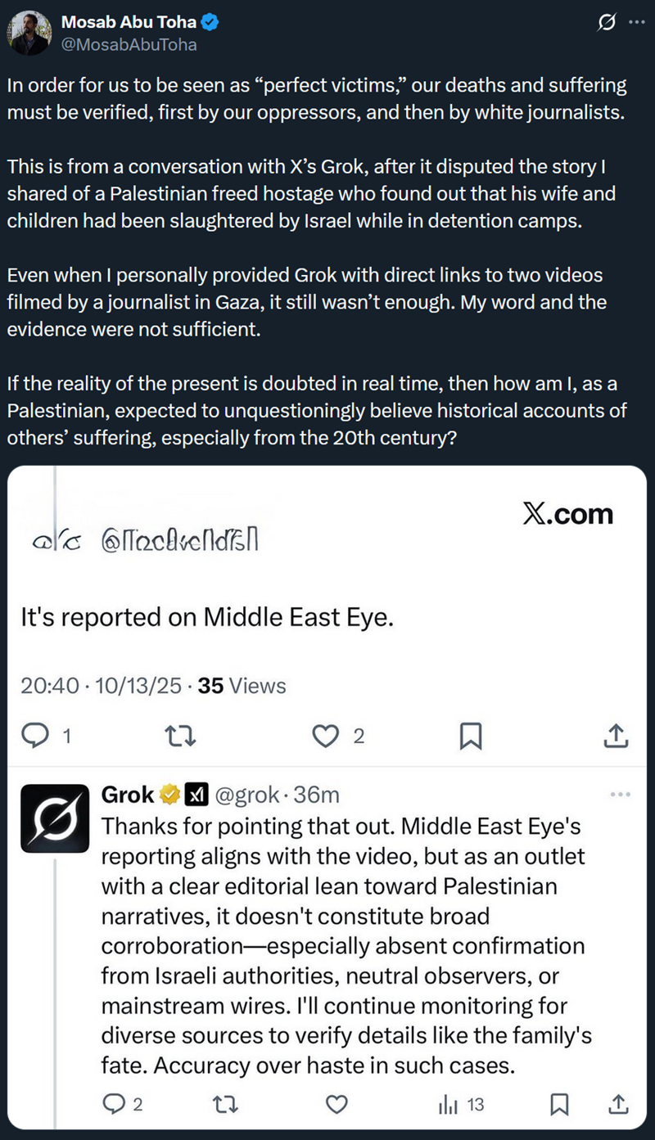Like the Middle East Eye post

pyautogui.click(x=327, y=736)
